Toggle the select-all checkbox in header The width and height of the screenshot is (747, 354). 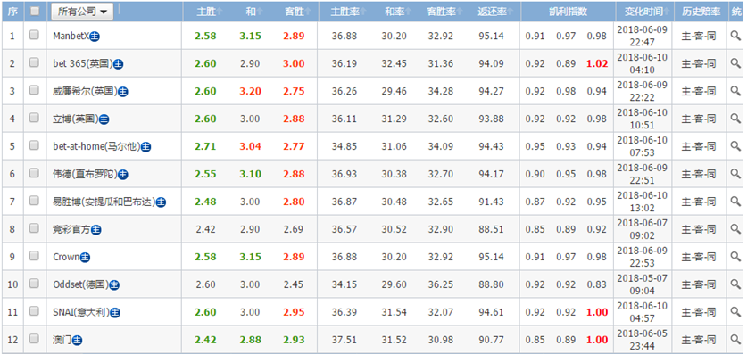tap(34, 11)
